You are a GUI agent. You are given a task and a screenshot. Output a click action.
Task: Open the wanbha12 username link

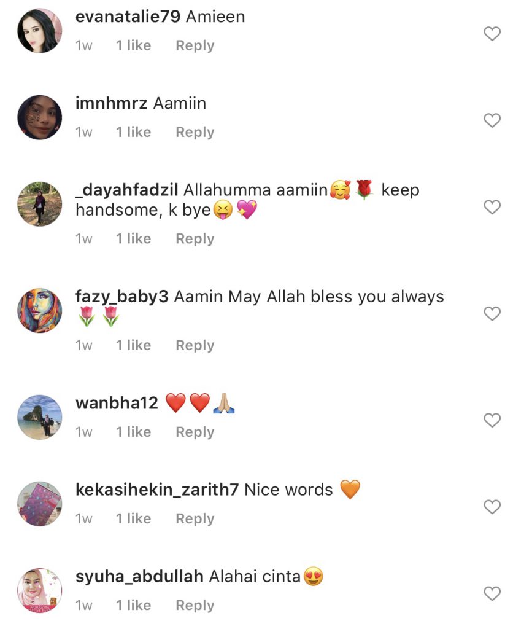tap(117, 403)
